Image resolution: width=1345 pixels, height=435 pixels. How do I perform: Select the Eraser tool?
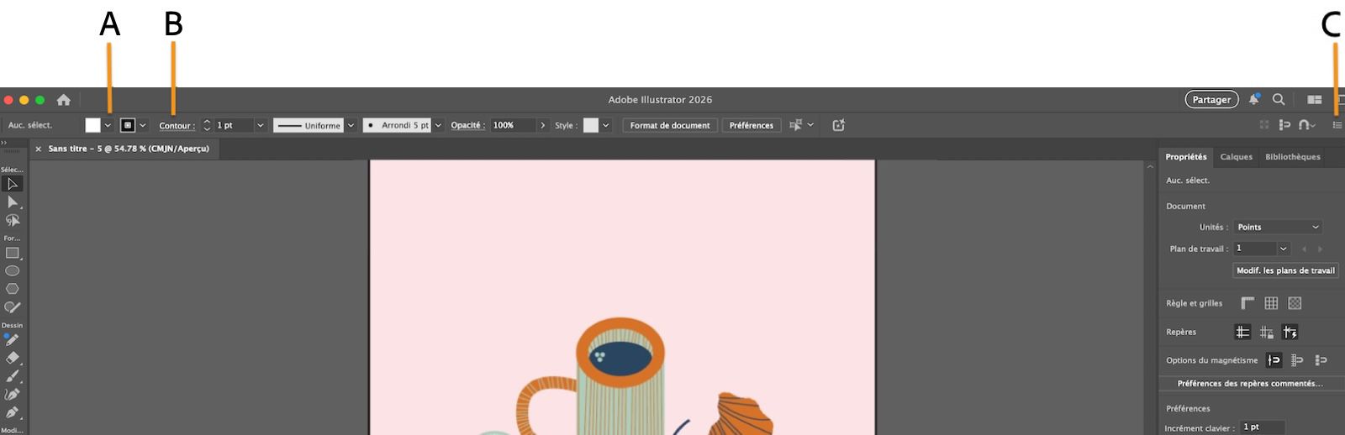(x=12, y=359)
